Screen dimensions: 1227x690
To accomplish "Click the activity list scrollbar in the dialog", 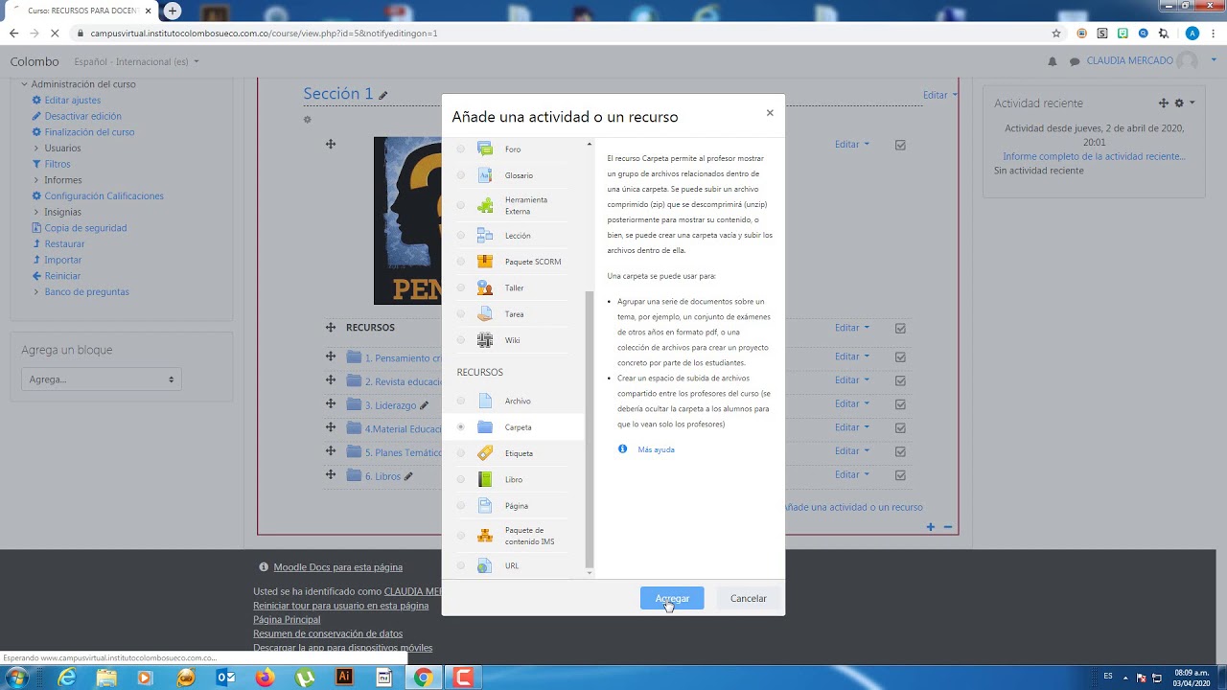I will (590, 429).
